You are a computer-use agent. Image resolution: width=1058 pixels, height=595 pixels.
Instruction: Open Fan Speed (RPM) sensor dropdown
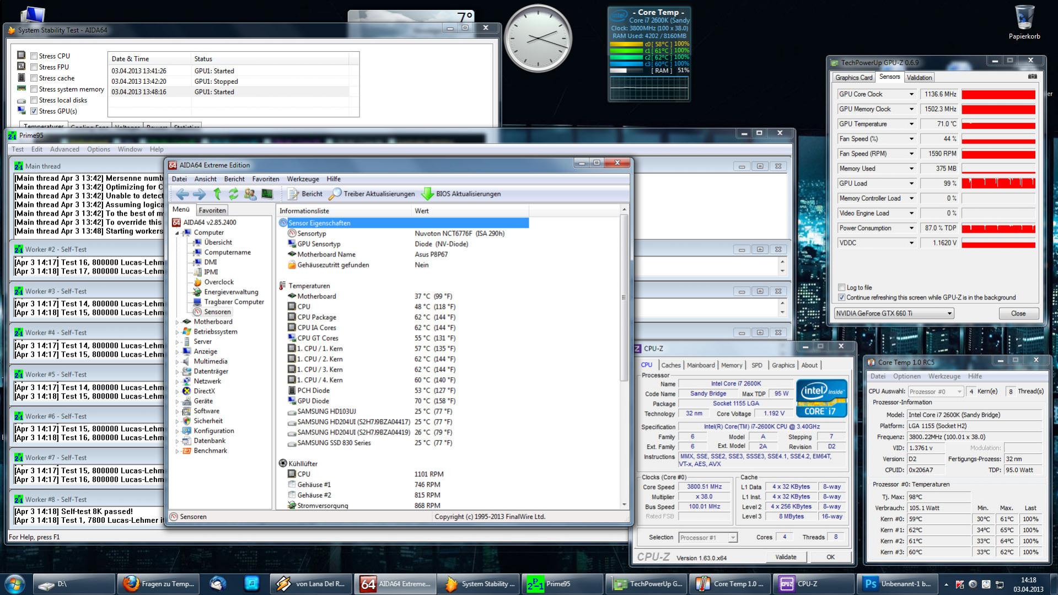coord(911,154)
